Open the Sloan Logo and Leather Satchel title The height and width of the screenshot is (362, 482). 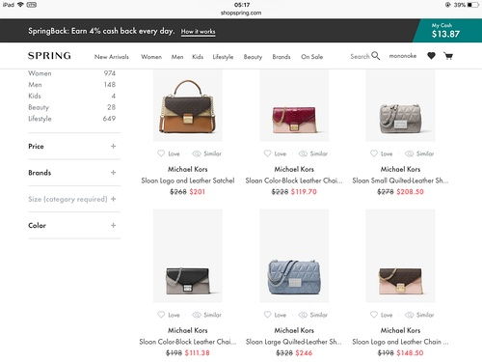point(188,181)
